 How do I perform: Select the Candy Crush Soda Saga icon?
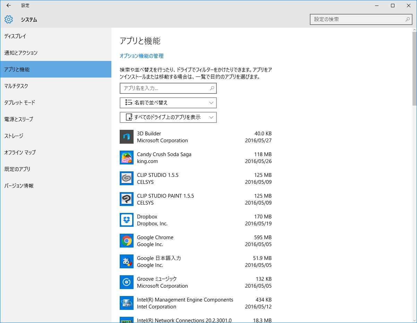coord(127,158)
